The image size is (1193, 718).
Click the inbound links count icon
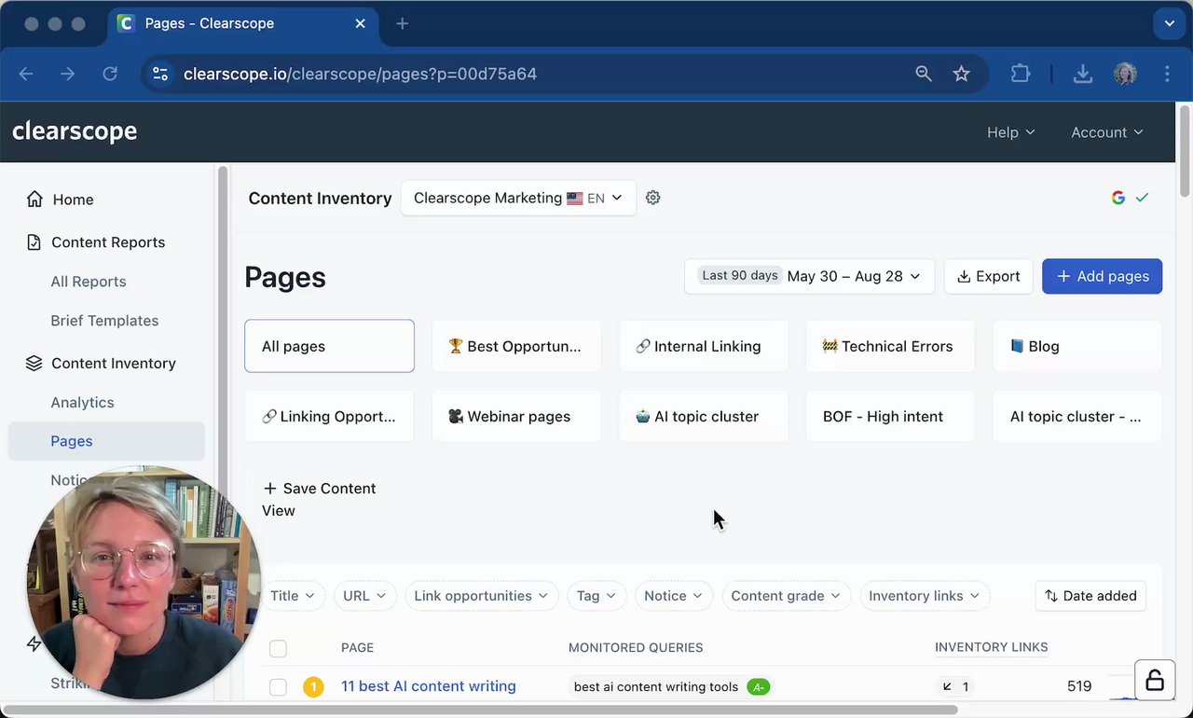[x=955, y=687]
